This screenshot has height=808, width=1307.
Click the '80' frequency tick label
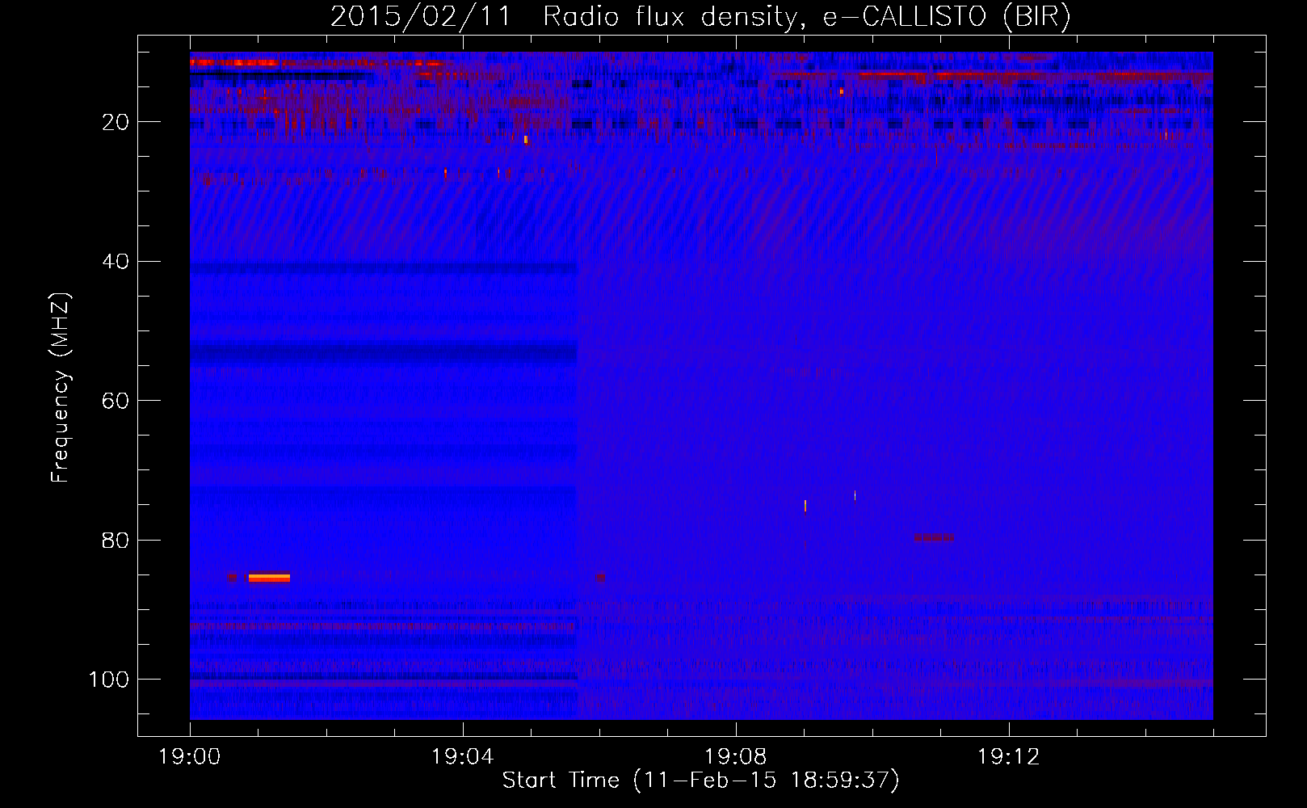point(116,540)
